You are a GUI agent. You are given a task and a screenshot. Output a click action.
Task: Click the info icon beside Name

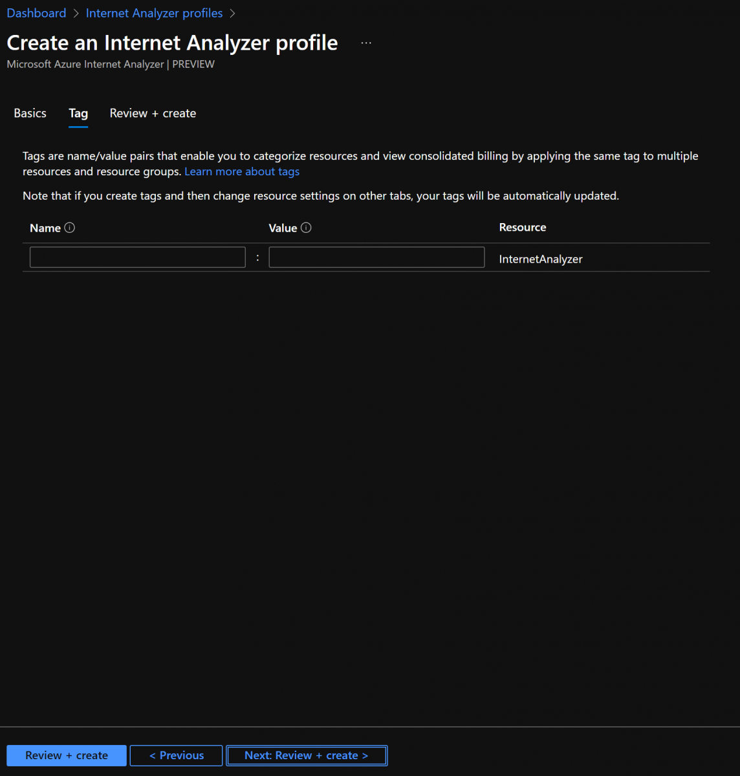70,228
